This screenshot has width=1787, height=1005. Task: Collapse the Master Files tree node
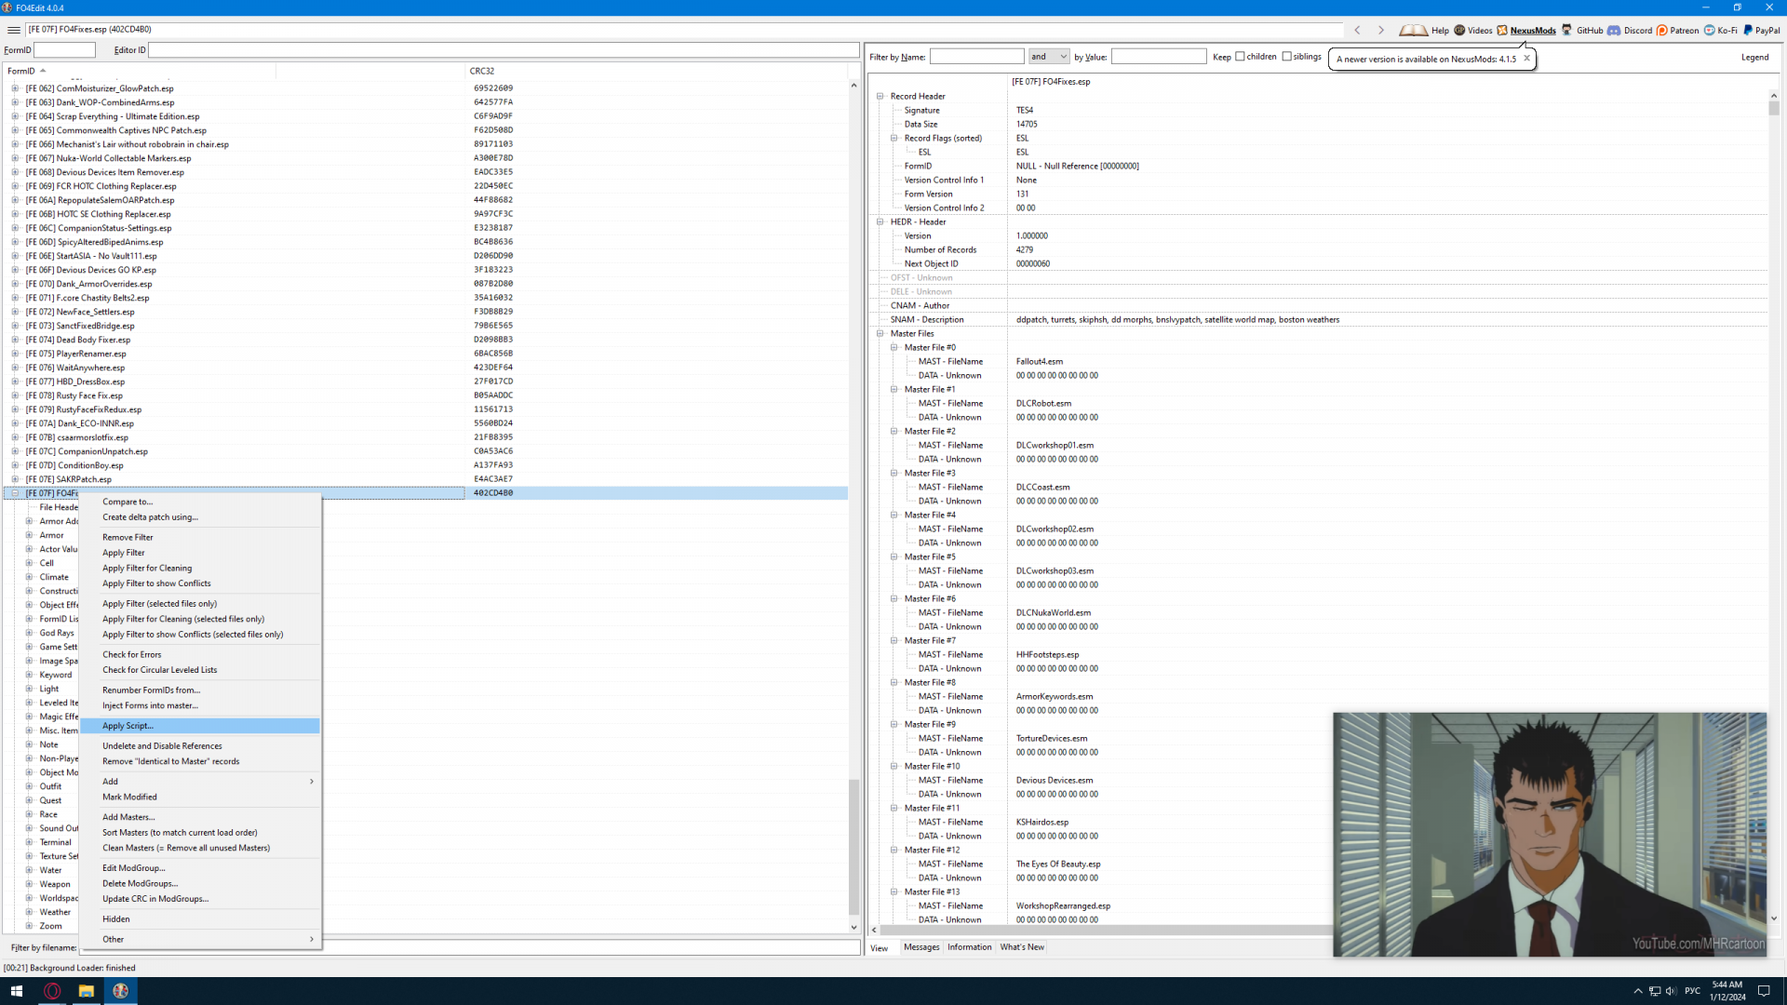click(x=880, y=333)
